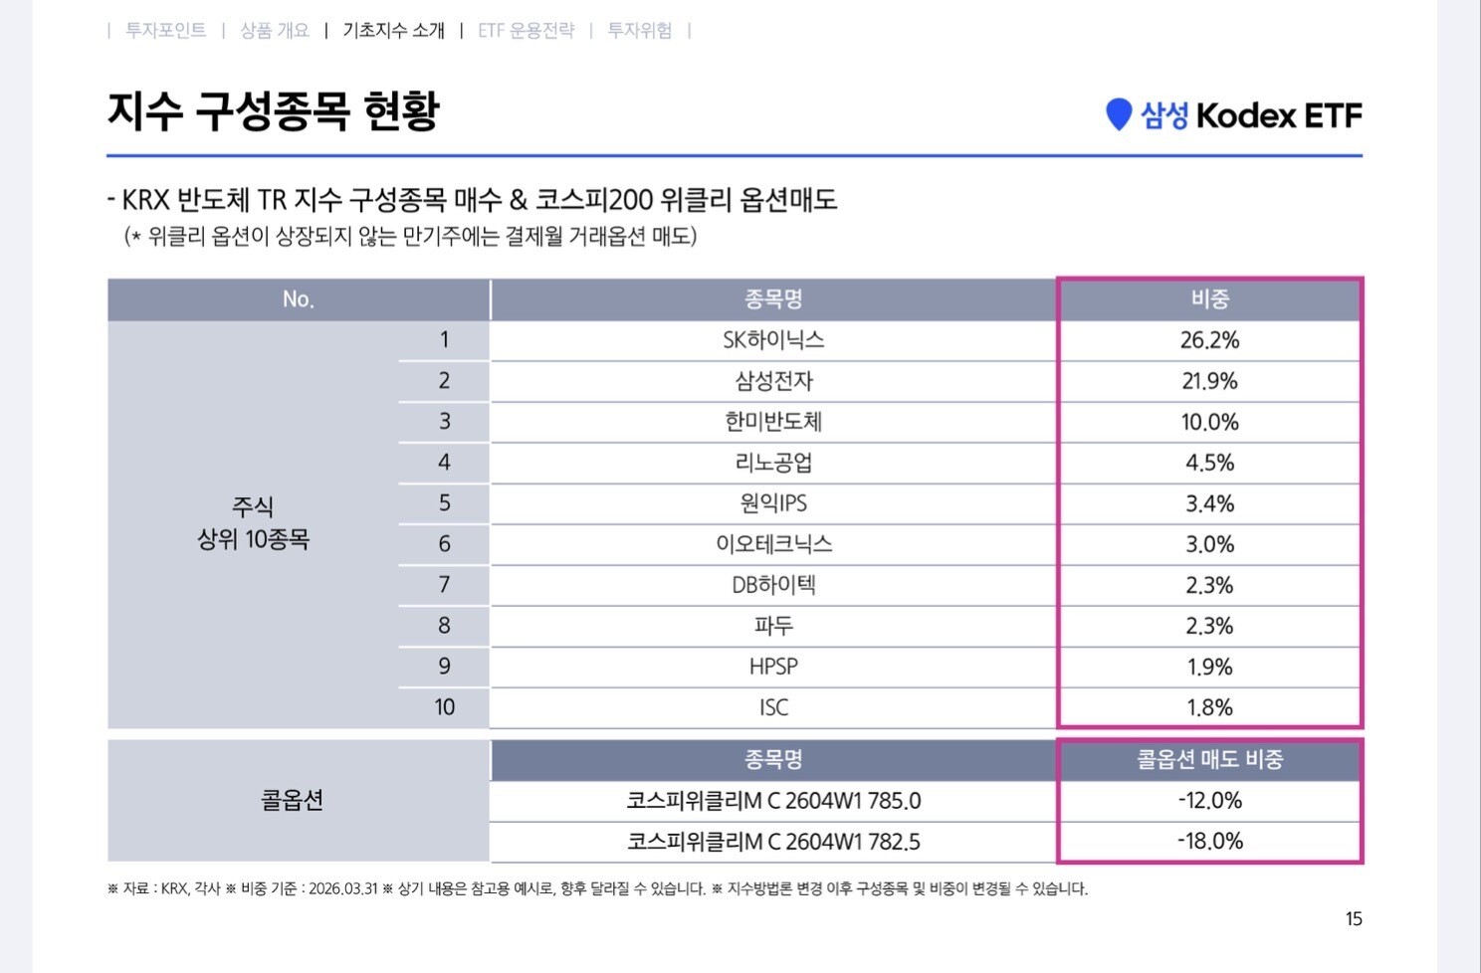The image size is (1481, 973).
Task: Click the 삼성 Kodex ETF logo text
Action: tap(1251, 115)
